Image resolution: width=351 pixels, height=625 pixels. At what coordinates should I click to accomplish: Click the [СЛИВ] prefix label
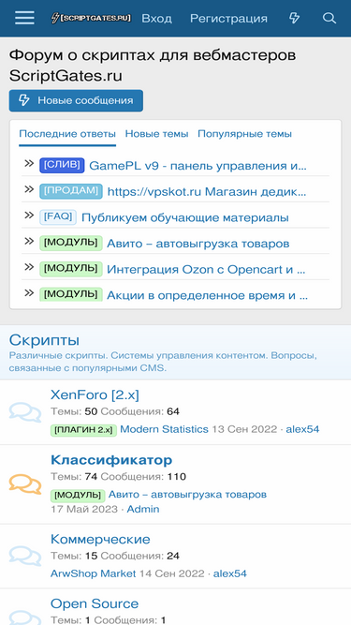pos(62,166)
